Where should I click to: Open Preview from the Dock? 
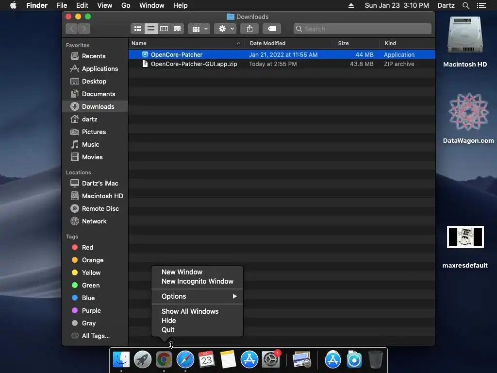click(x=301, y=360)
